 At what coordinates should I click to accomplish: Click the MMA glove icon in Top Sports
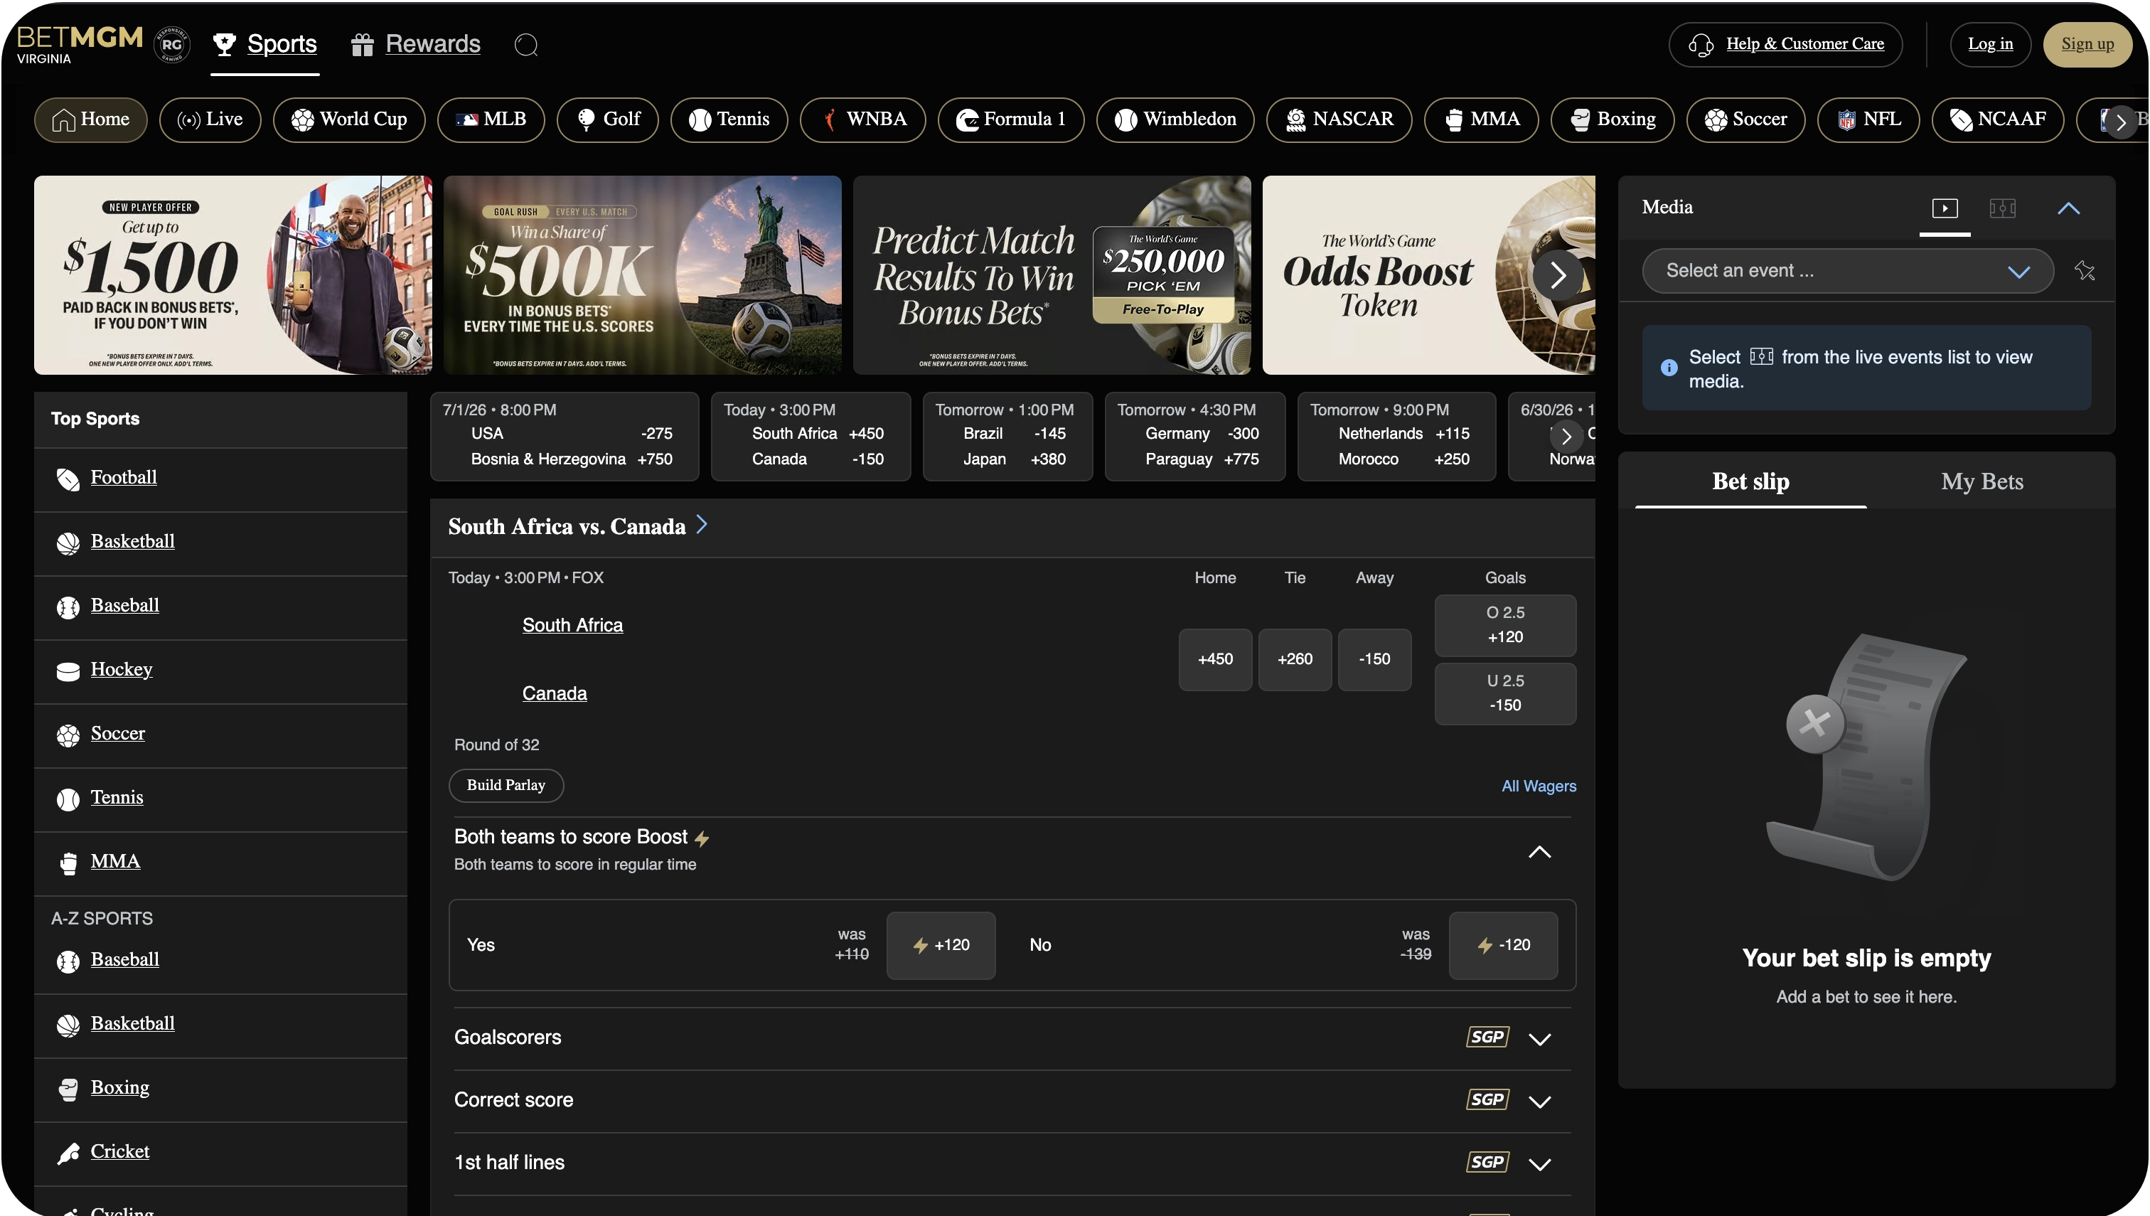(x=68, y=863)
